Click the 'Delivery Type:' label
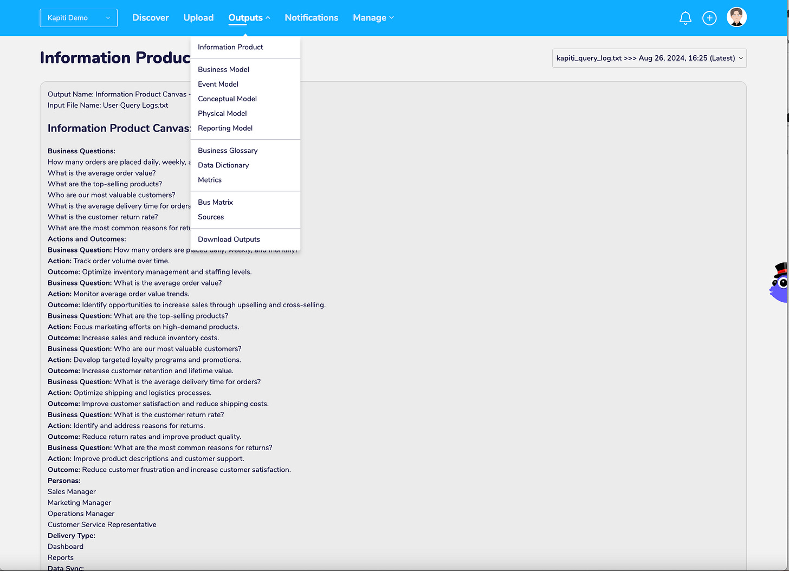Screen dimensions: 789x571 point(72,536)
